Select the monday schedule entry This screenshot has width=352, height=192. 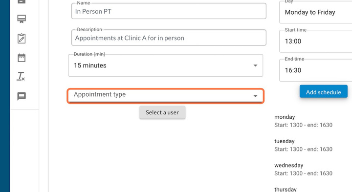click(303, 121)
